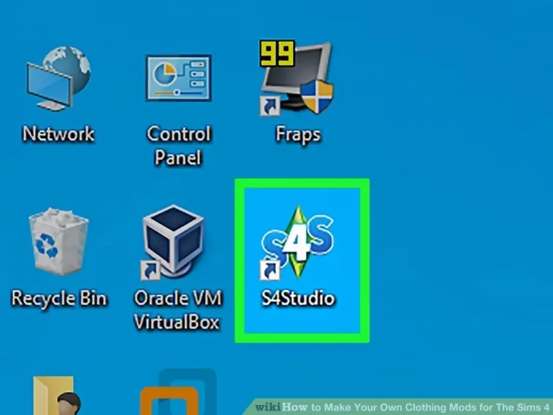The width and height of the screenshot is (553, 415).
Task: Click the Oracle VM VirtualBox label
Action: click(x=177, y=310)
